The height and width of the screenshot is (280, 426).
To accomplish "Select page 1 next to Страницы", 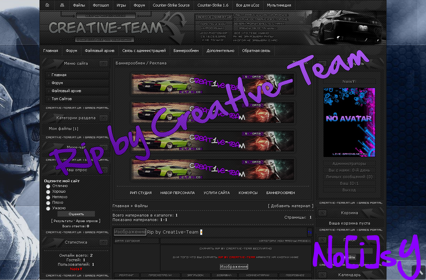I will coord(311,217).
